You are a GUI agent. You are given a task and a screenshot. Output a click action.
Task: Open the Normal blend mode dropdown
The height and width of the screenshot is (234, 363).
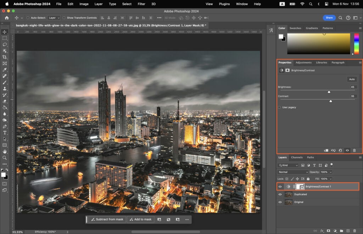(293, 172)
